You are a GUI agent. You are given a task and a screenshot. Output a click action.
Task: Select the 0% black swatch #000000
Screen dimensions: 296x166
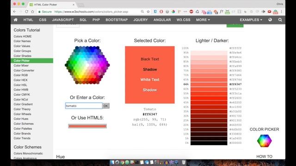[209, 143]
